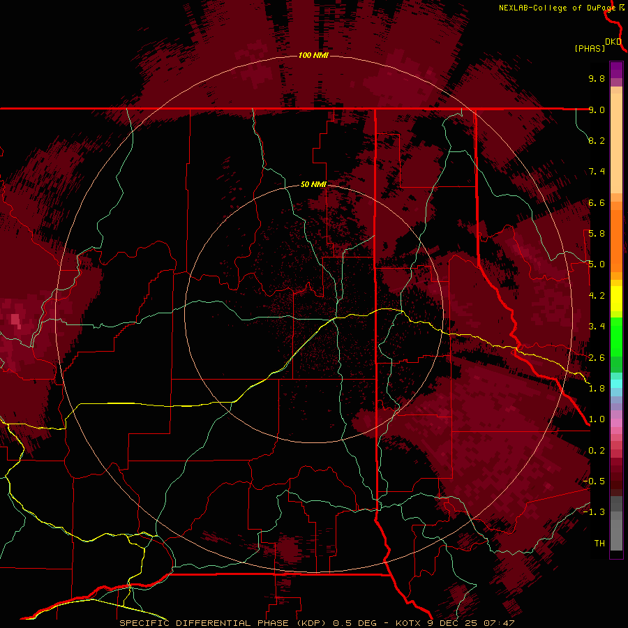
Task: Click the purple segment atop the color bar
Action: pyautogui.click(x=616, y=70)
